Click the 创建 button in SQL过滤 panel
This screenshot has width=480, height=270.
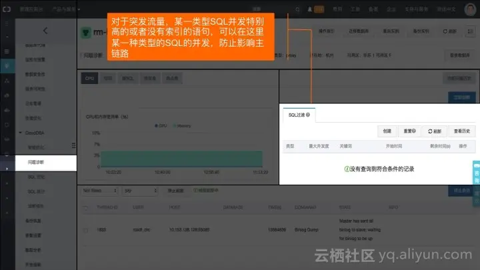pos(387,131)
